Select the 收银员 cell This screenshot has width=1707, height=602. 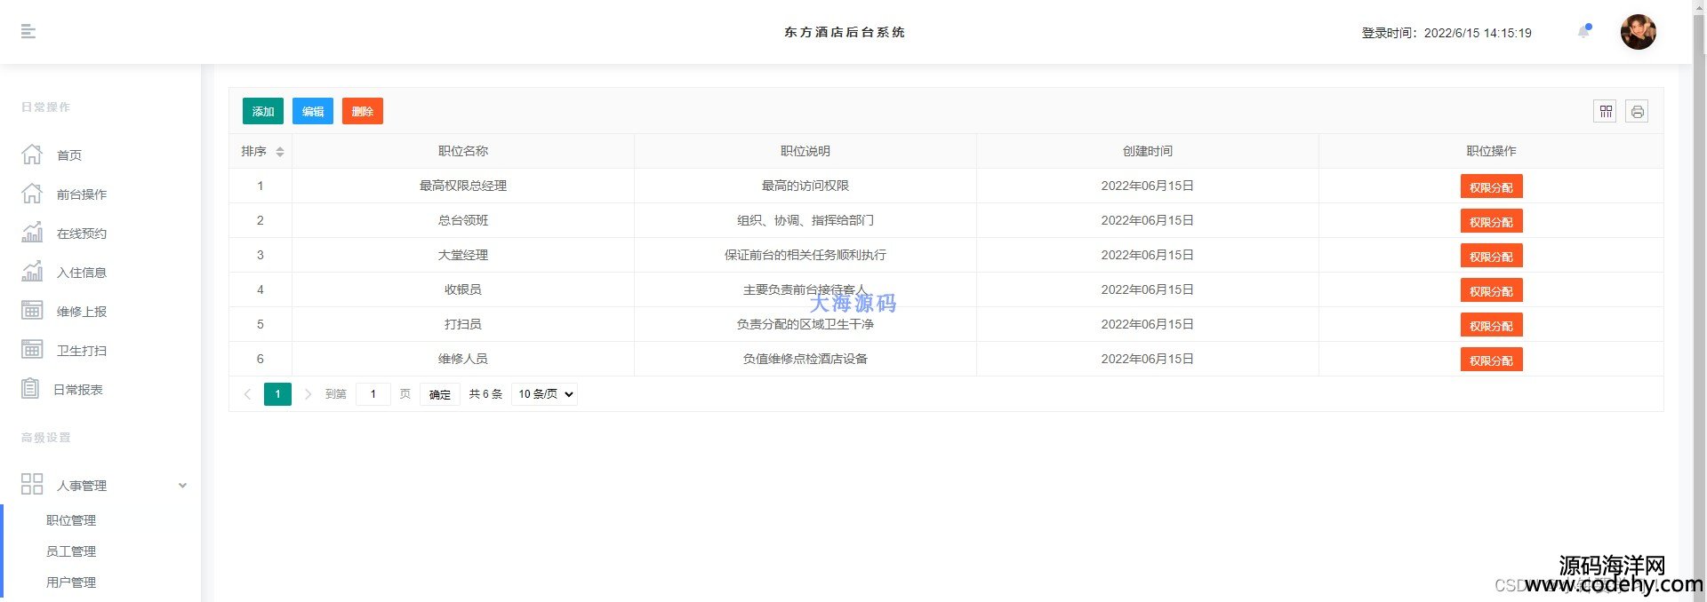[x=463, y=289]
